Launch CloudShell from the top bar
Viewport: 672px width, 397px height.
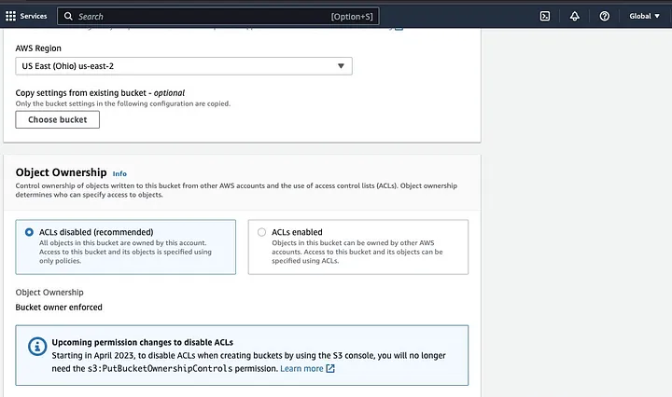point(545,16)
